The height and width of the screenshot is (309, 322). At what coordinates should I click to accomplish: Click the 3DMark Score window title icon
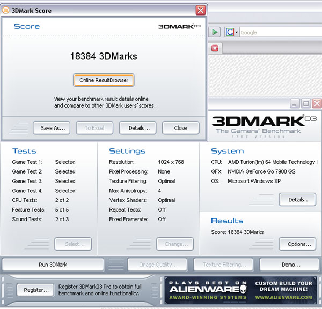tap(5, 10)
